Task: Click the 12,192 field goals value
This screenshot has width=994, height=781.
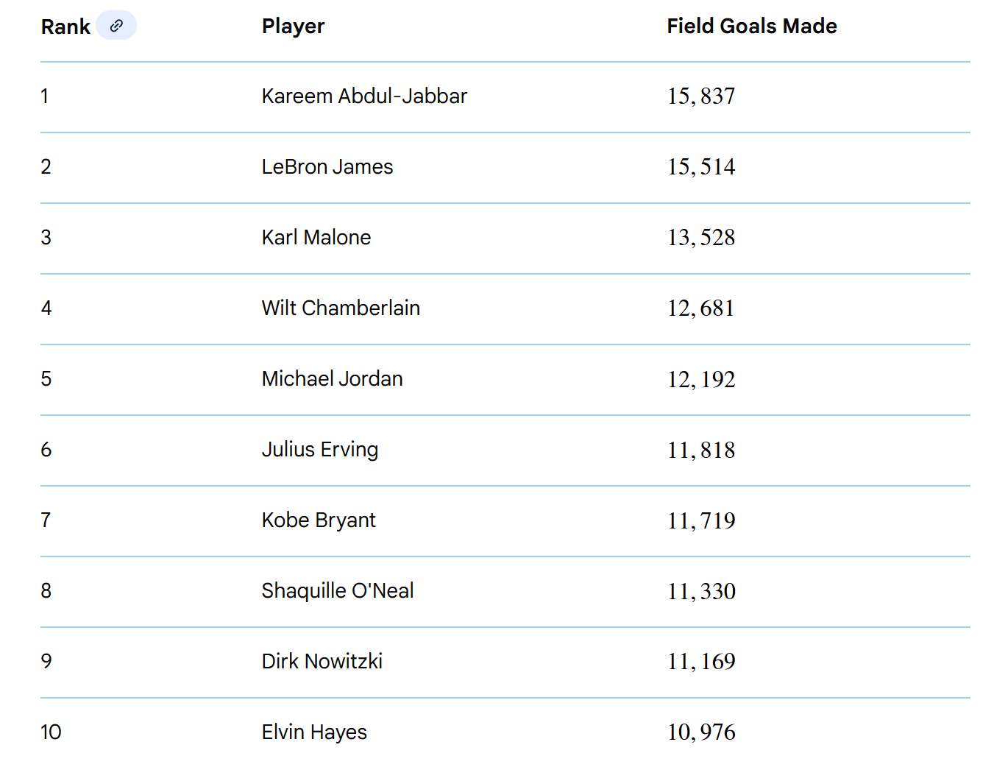Action: pyautogui.click(x=701, y=380)
